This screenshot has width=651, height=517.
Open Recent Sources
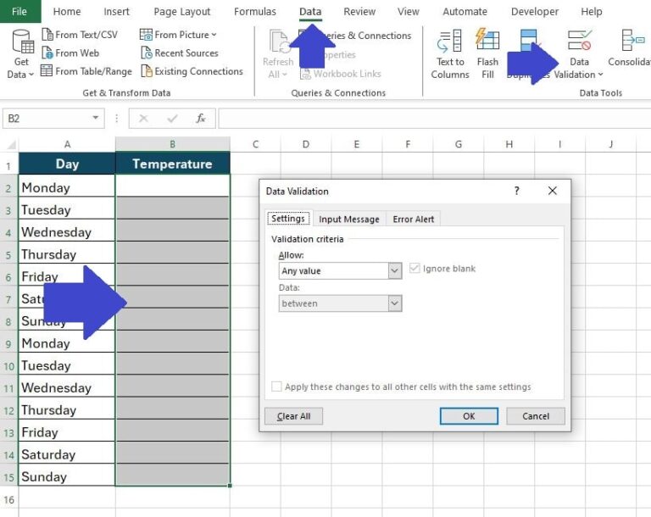[180, 53]
